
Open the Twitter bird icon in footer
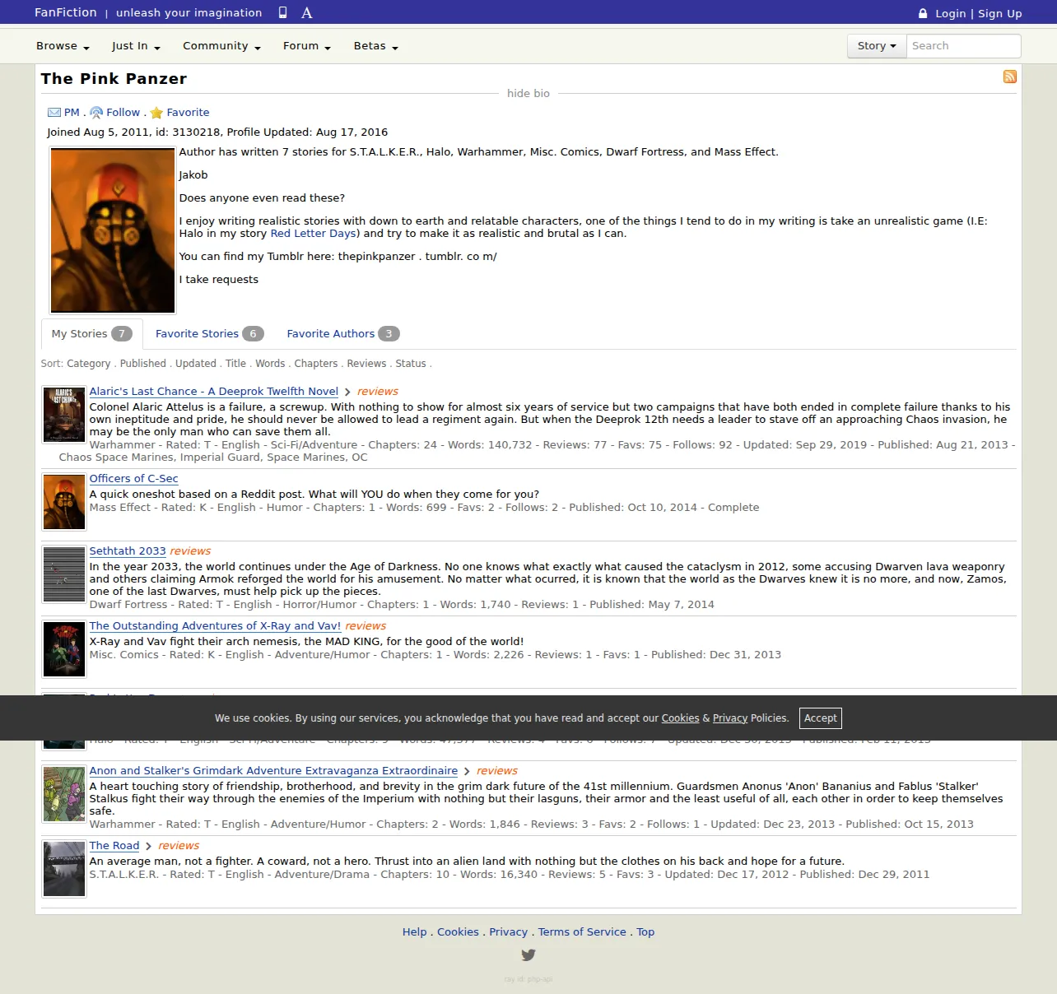(528, 955)
